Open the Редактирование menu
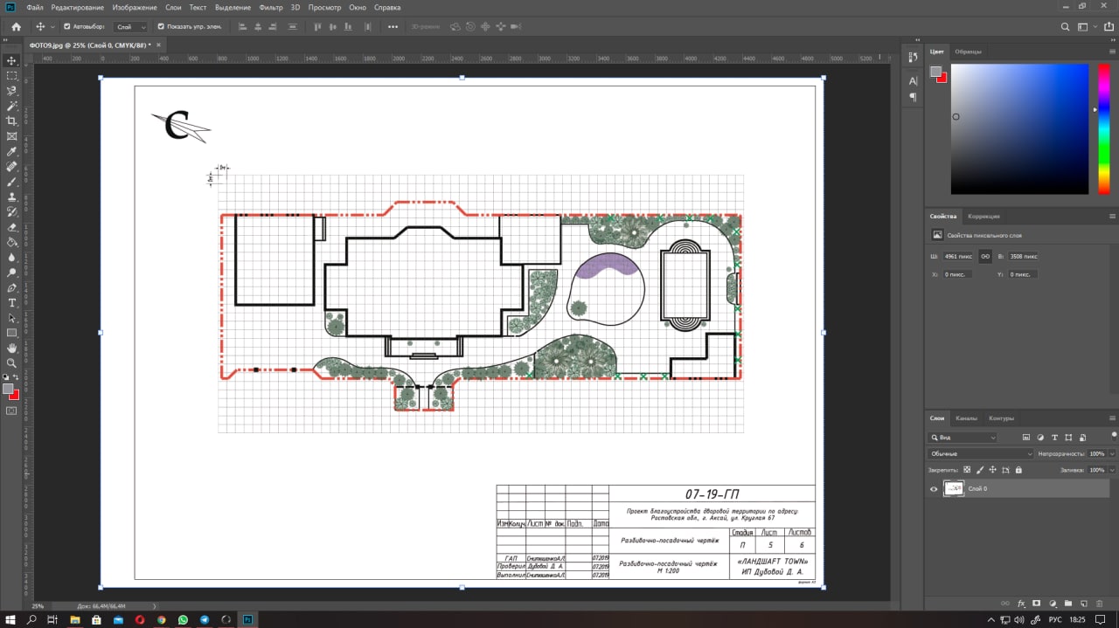 click(x=77, y=7)
